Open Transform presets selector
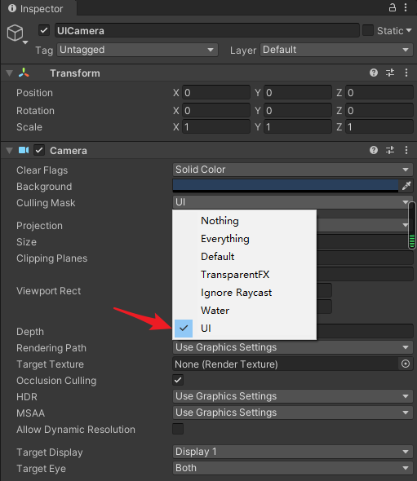417x481 pixels. click(x=390, y=73)
